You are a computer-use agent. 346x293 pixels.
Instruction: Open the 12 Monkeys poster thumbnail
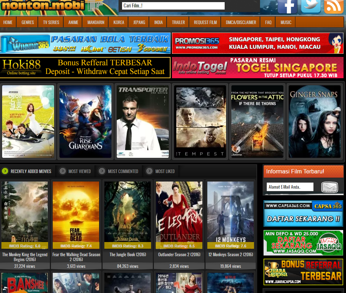click(231, 215)
